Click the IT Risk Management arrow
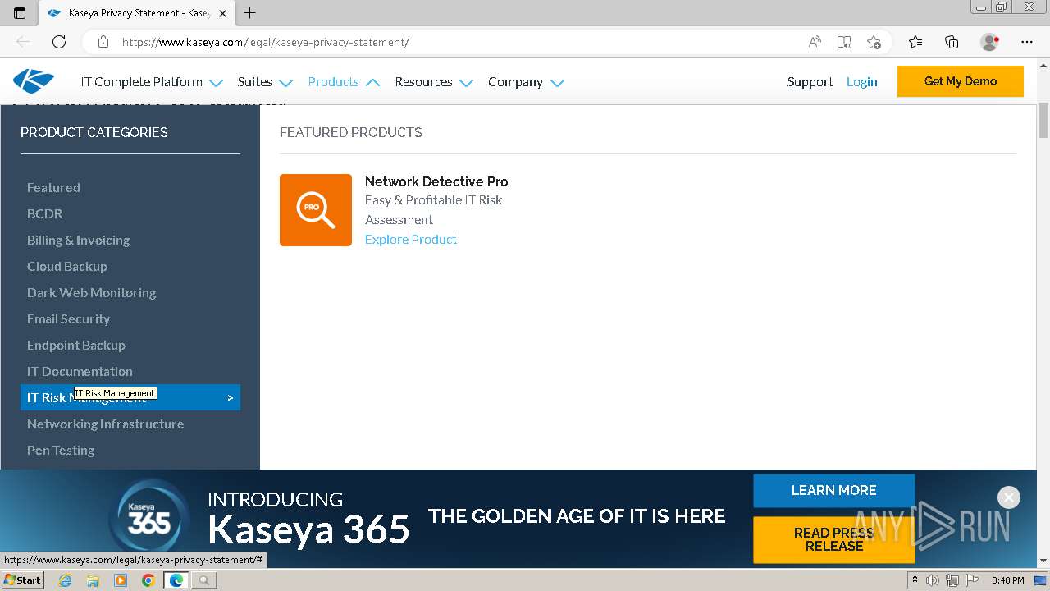Image resolution: width=1050 pixels, height=591 pixels. pyautogui.click(x=231, y=397)
